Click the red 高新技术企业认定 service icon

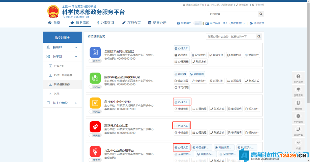coord(95,127)
